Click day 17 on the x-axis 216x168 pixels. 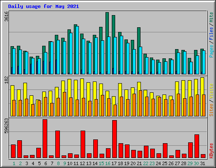114,163
